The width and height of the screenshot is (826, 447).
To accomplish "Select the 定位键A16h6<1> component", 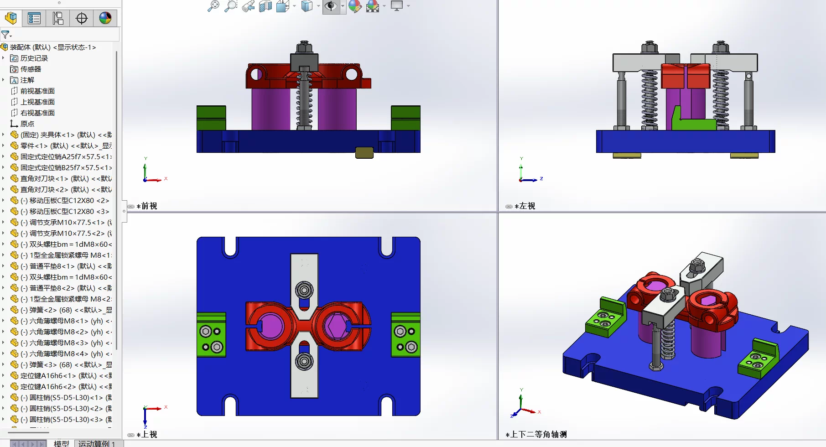I will pos(61,375).
